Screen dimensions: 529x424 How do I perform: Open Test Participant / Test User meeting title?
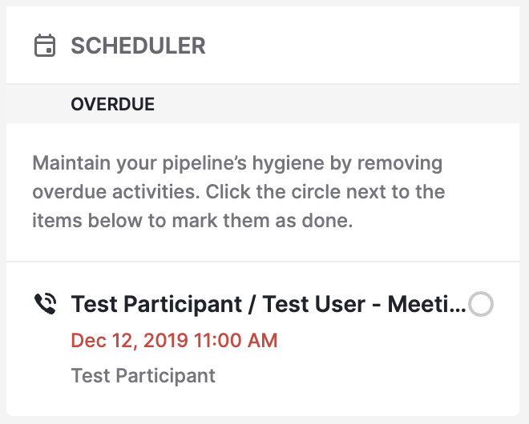[269, 304]
